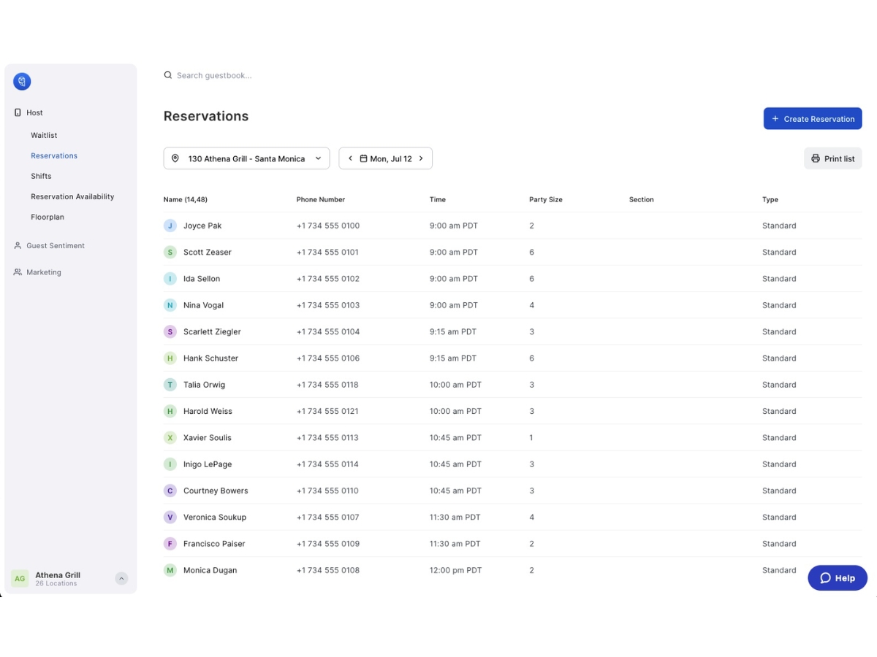Open Hank Schuster's reservation row
The image size is (877, 657).
[513, 358]
